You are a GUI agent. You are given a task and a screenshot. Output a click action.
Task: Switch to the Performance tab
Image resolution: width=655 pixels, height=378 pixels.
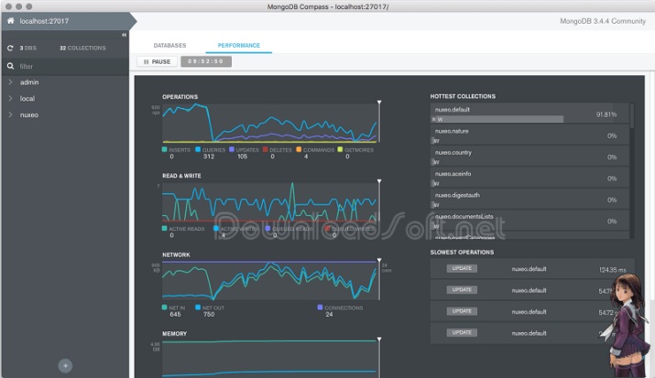point(239,46)
